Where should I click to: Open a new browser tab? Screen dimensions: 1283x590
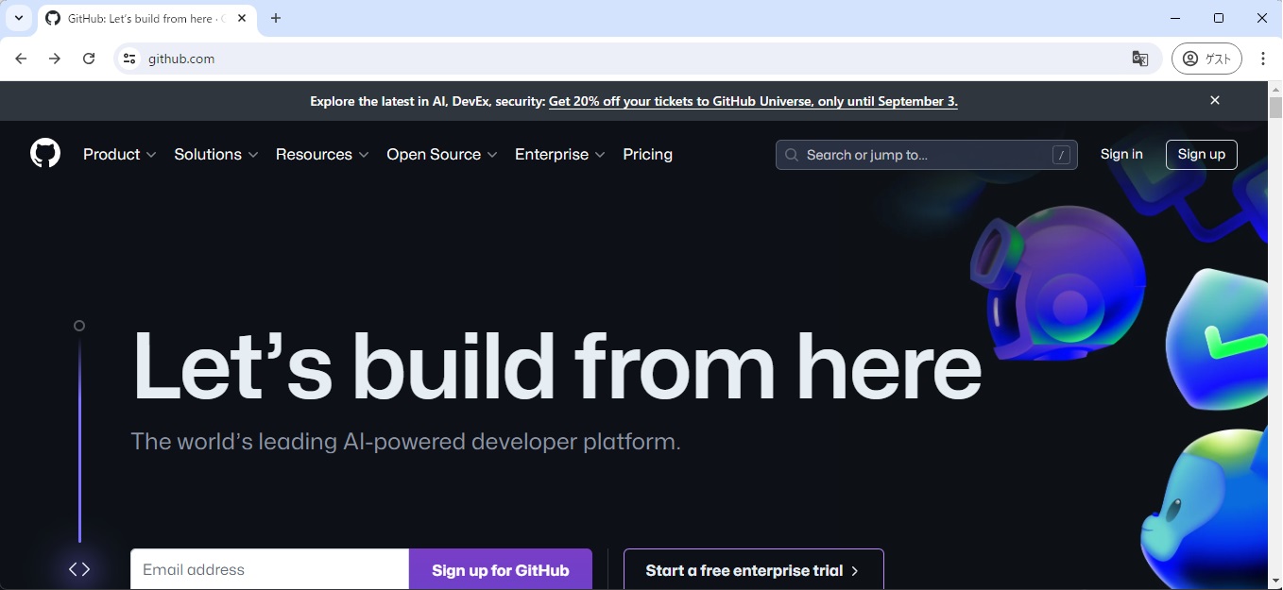(276, 18)
